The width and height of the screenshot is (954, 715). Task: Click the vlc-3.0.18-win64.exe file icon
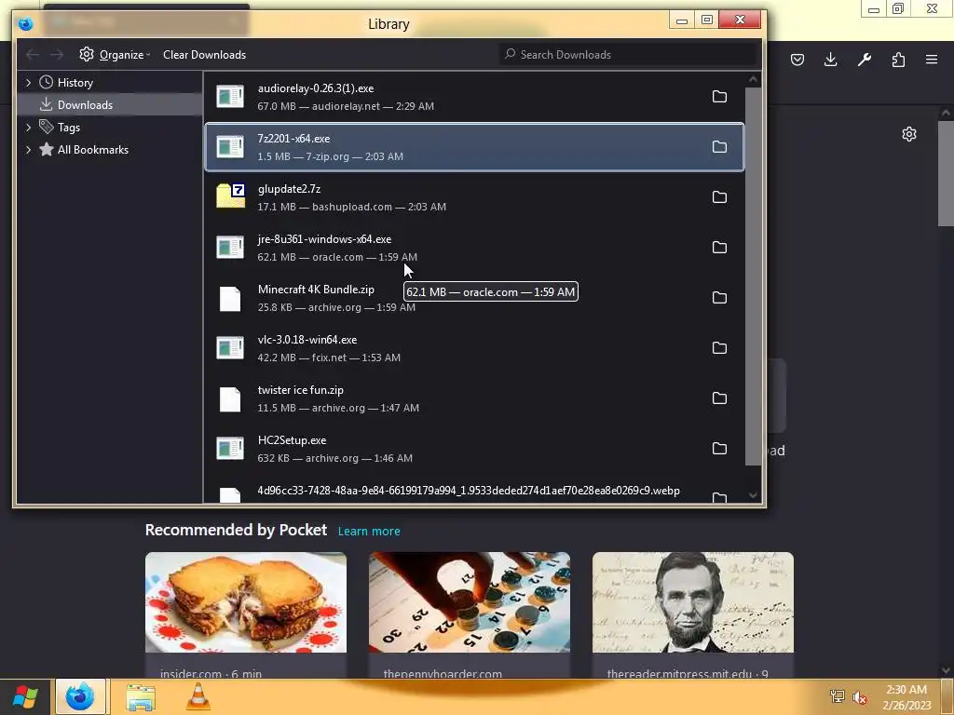click(x=230, y=348)
